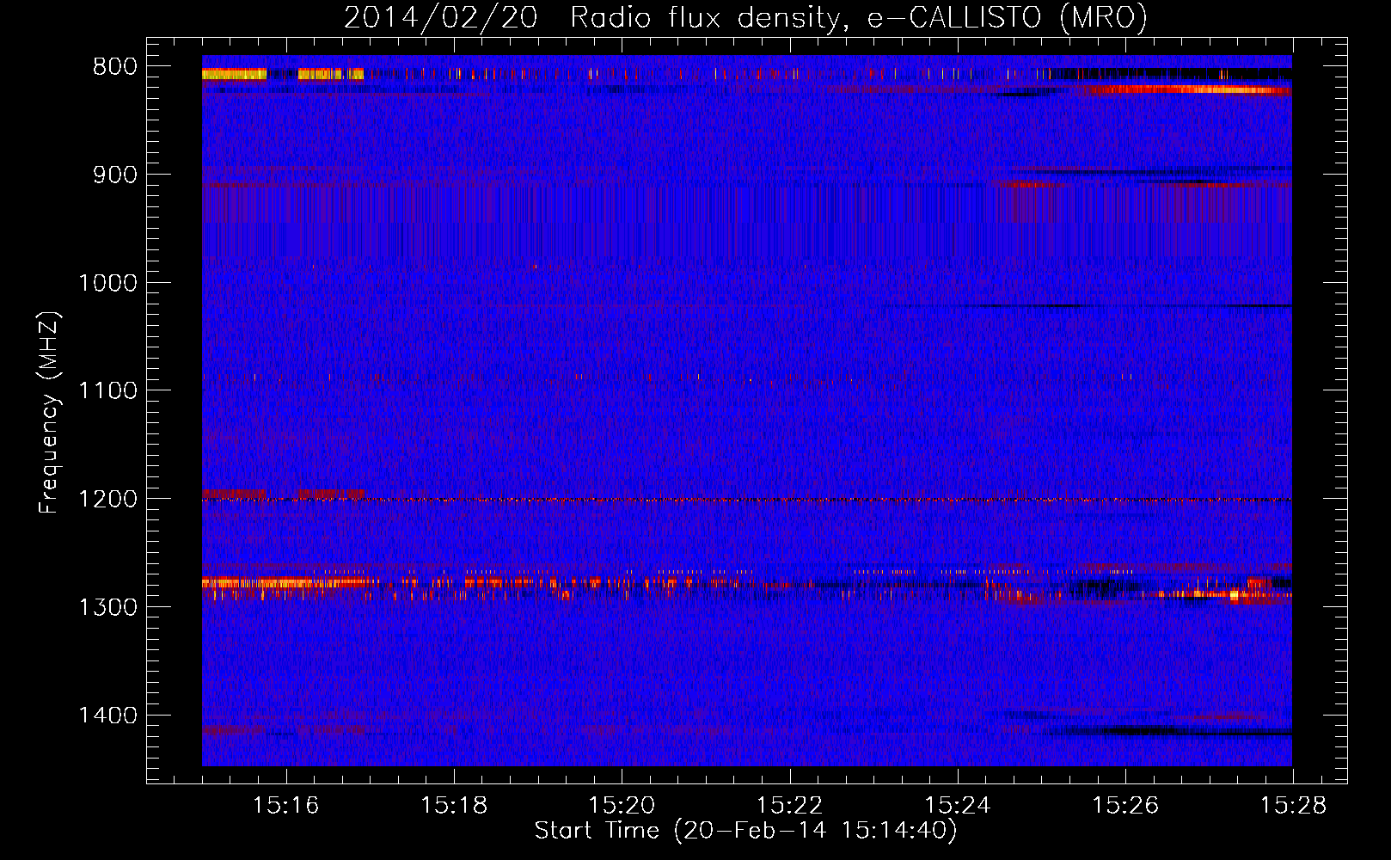Select the '1200' frequency axis label
The width and height of the screenshot is (1391, 860).
(108, 500)
